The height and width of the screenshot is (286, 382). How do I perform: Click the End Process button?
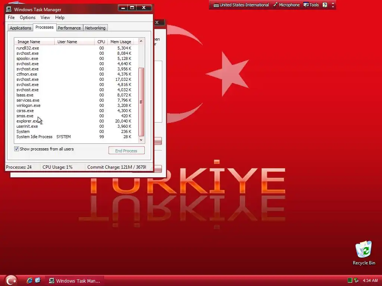coord(126,150)
